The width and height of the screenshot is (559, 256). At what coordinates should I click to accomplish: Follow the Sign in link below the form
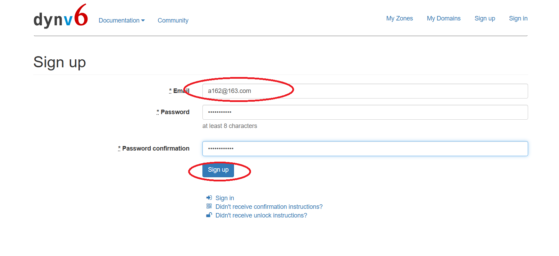tap(225, 198)
